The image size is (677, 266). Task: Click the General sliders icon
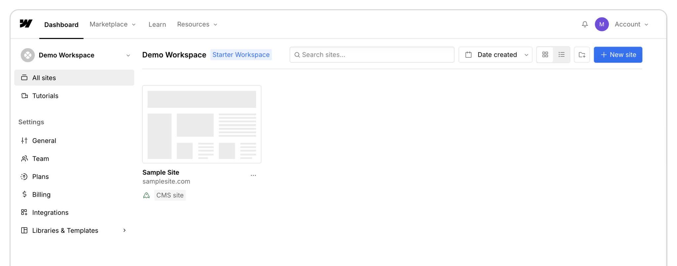[24, 141]
